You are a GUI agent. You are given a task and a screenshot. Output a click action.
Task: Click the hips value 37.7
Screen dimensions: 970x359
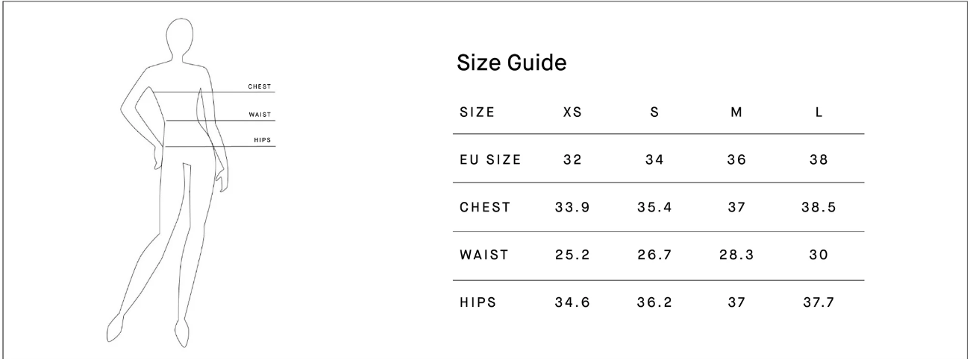[x=819, y=302]
